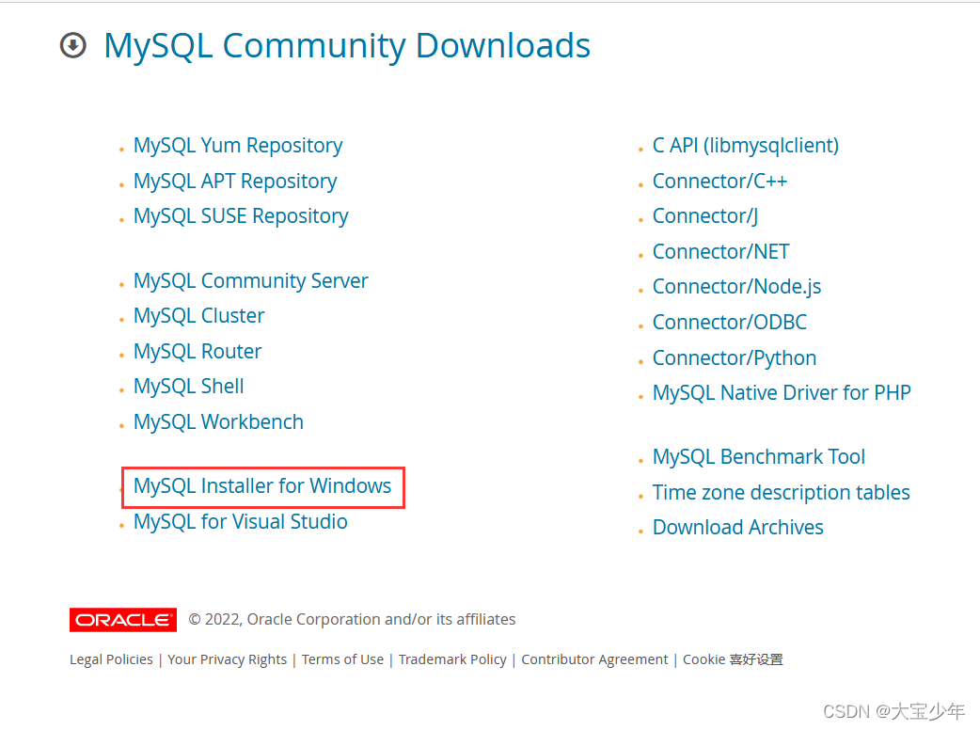
Task: Click MySQL Installer for Windows
Action: pos(262,486)
